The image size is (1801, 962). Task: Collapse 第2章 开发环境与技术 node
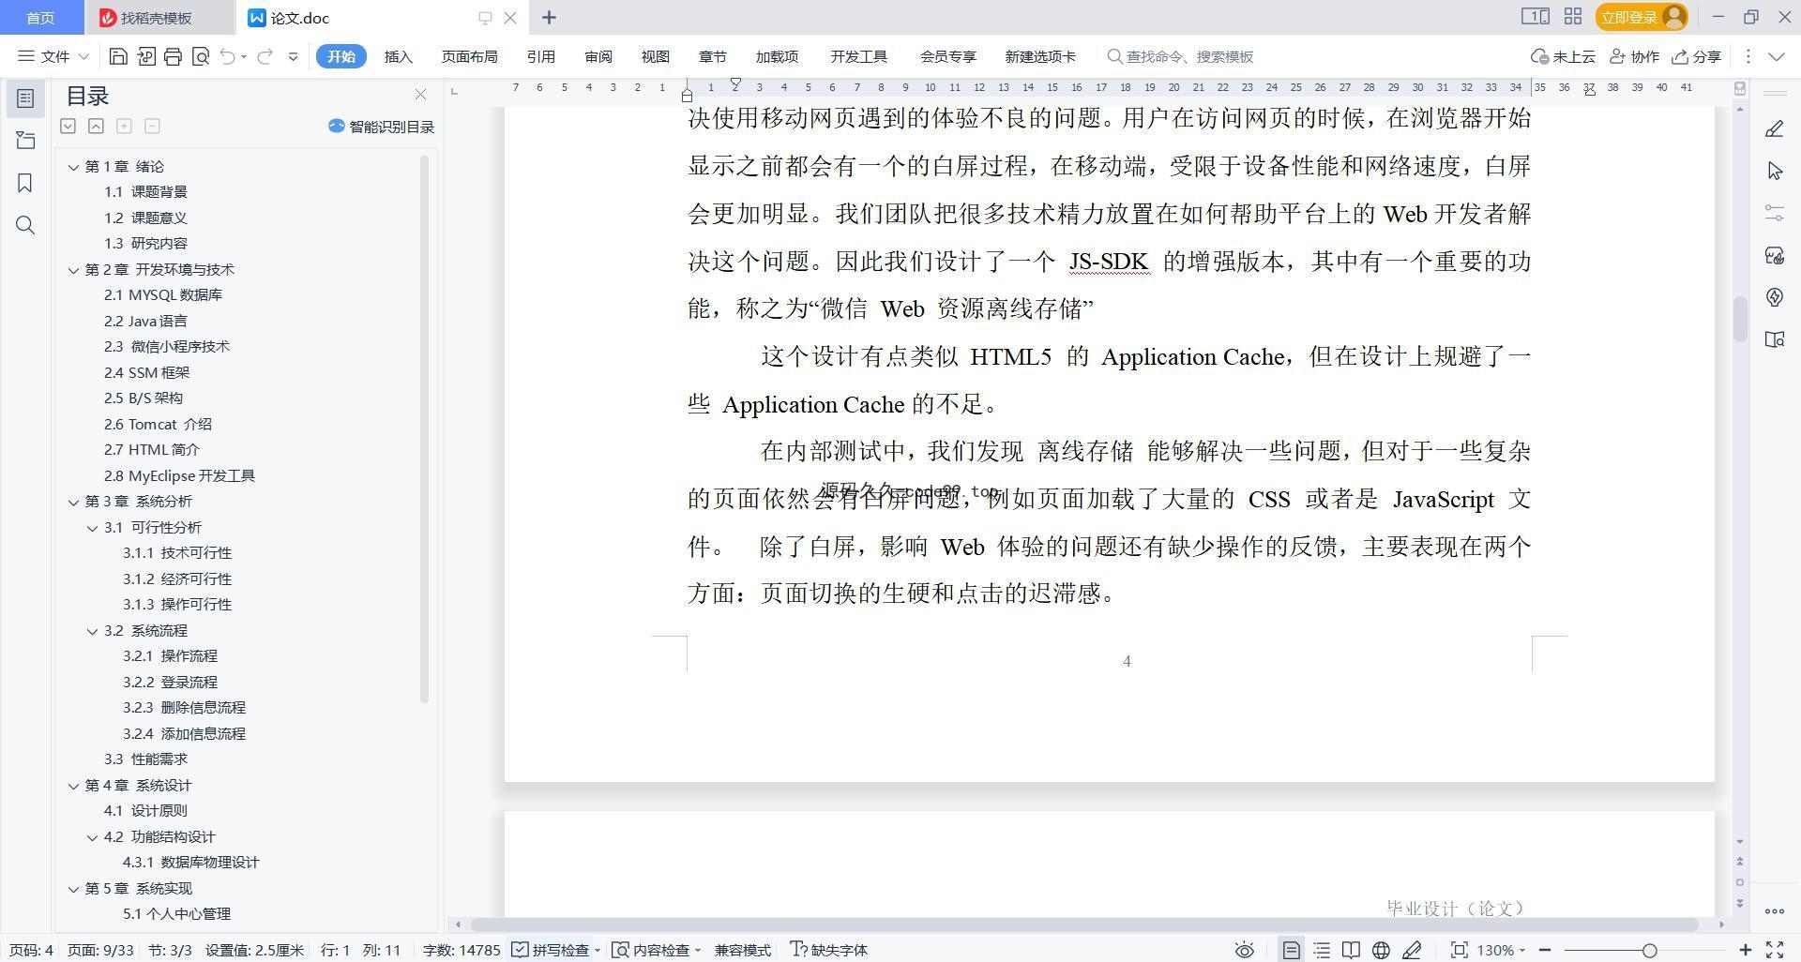(x=73, y=270)
